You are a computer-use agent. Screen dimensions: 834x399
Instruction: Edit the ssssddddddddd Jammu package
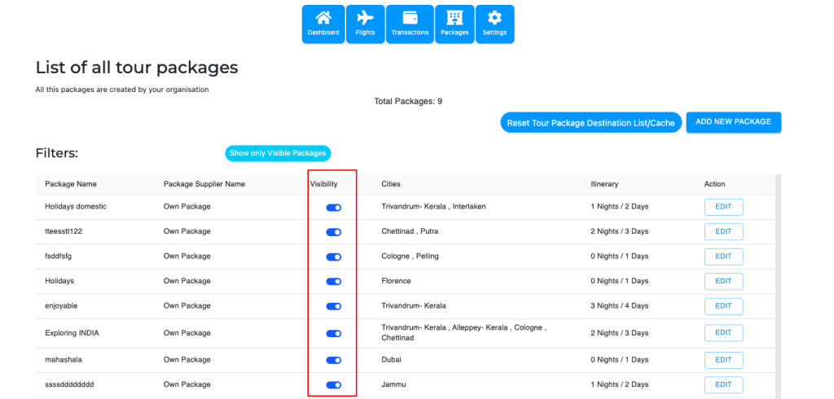tap(723, 384)
